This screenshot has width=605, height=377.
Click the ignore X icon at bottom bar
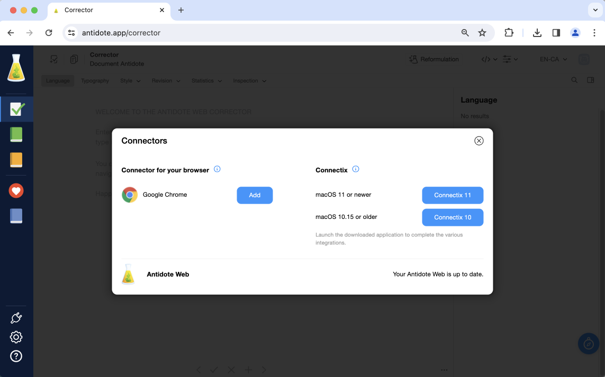[231, 370]
